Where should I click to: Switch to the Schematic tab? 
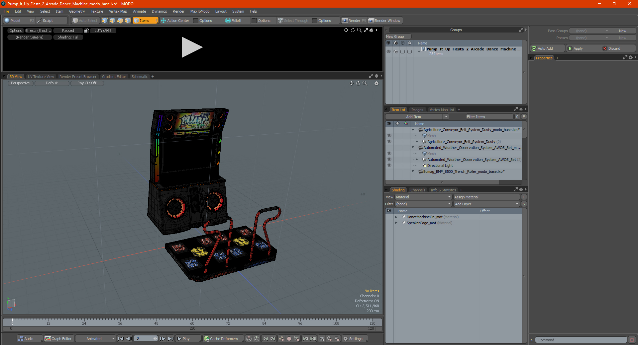coord(140,77)
